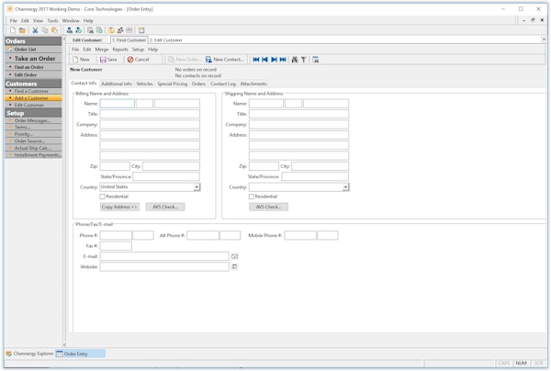
Task: Click the open folder icon in main toolbar
Action: coord(22,30)
